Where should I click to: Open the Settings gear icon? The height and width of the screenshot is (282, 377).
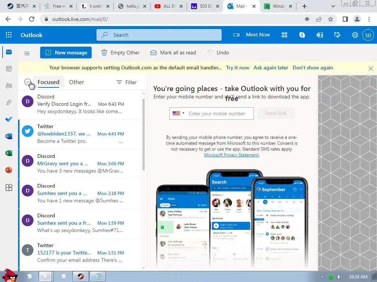tap(355, 35)
